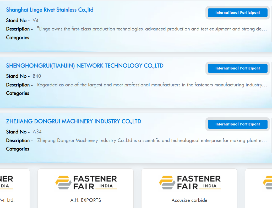
Task: Open SHENGHONGRUI(TIANJIN) NETWORK TECHNOLOGY CO.,LTD listing
Action: pos(85,66)
